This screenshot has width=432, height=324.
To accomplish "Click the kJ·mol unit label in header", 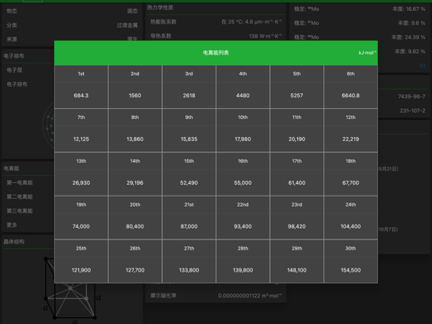I will (367, 52).
